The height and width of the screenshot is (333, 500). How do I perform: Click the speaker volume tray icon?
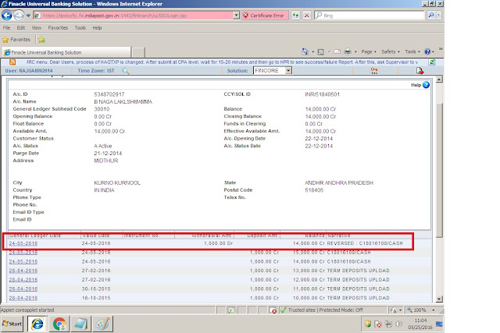click(398, 324)
